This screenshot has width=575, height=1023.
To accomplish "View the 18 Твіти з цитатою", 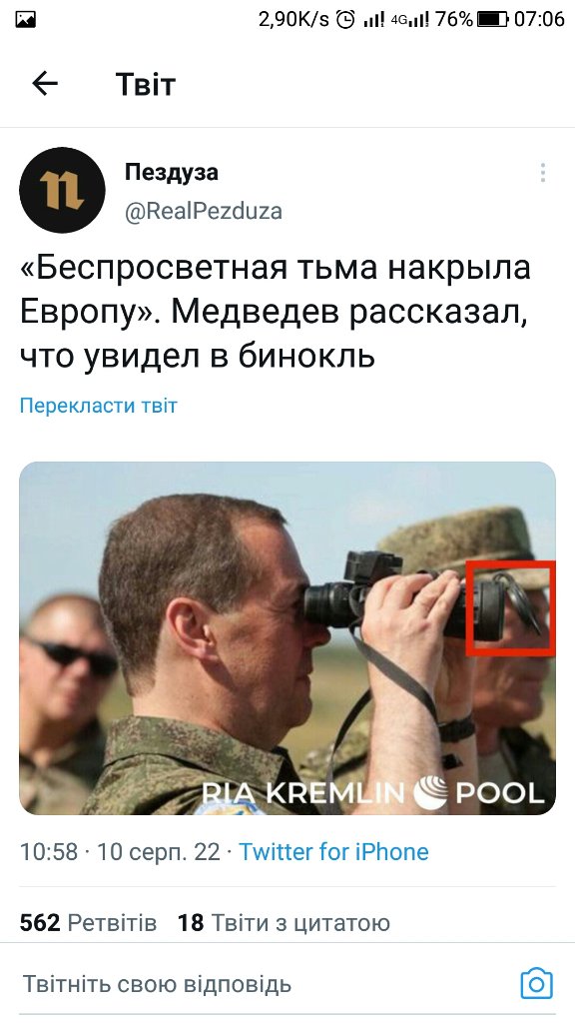I will (284, 922).
